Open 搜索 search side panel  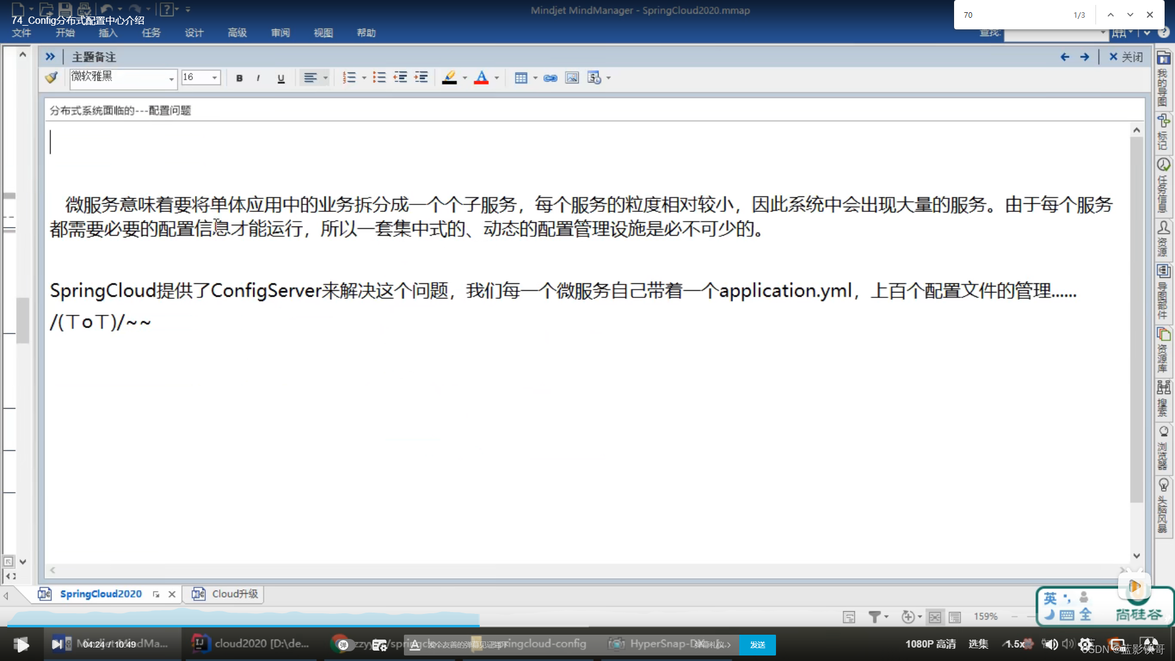(x=1163, y=398)
